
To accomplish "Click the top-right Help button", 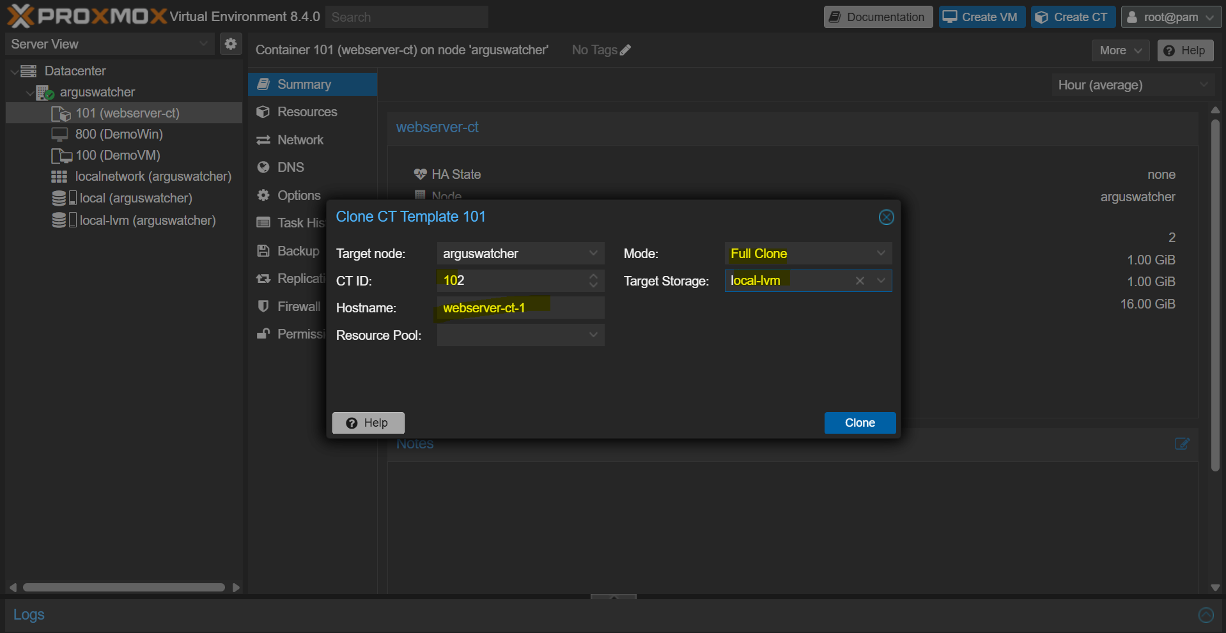I will point(1185,50).
